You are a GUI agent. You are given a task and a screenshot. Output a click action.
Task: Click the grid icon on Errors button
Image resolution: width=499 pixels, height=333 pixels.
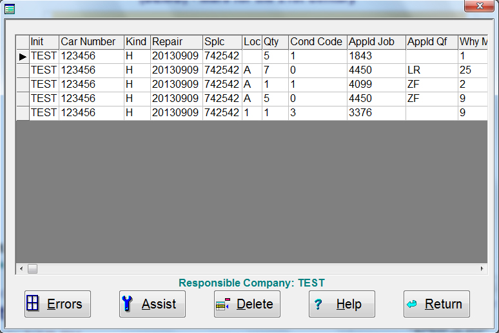coord(32,304)
